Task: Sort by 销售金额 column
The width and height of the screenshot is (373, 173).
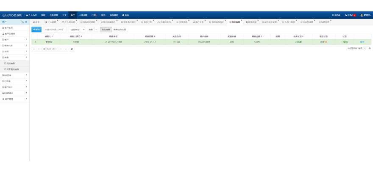Action: coord(257,36)
